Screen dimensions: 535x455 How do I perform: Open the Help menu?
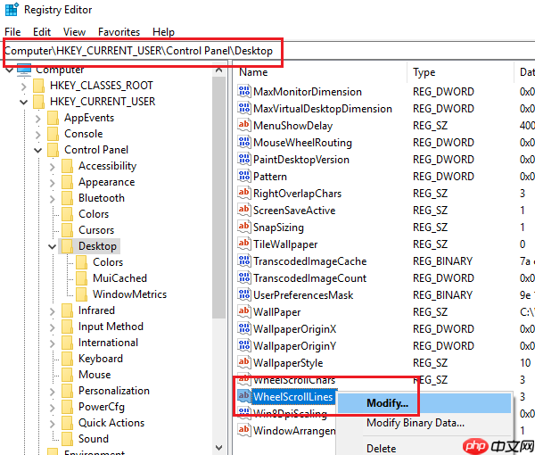pyautogui.click(x=163, y=32)
